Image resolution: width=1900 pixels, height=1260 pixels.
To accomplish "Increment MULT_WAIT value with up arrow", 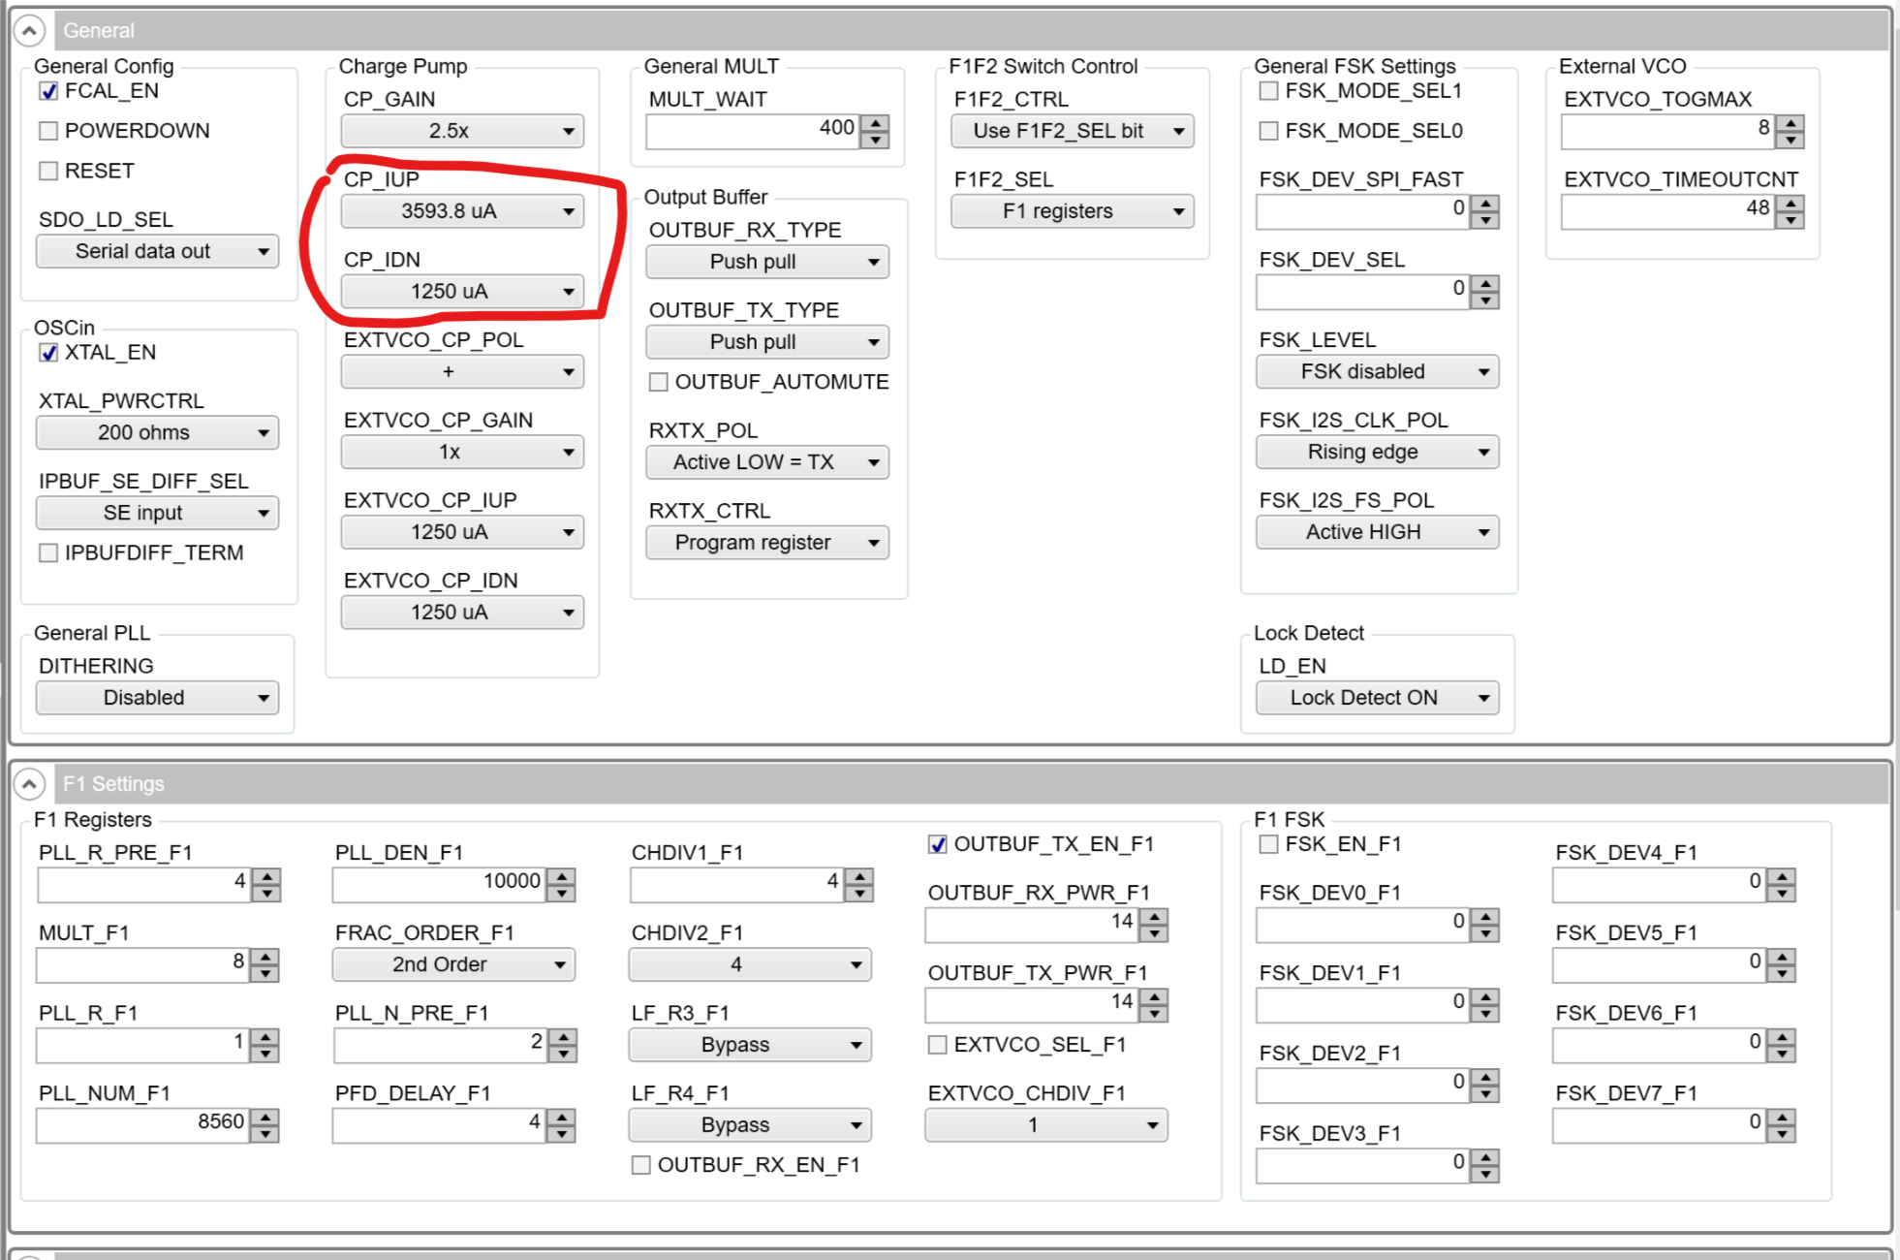I will tap(876, 123).
